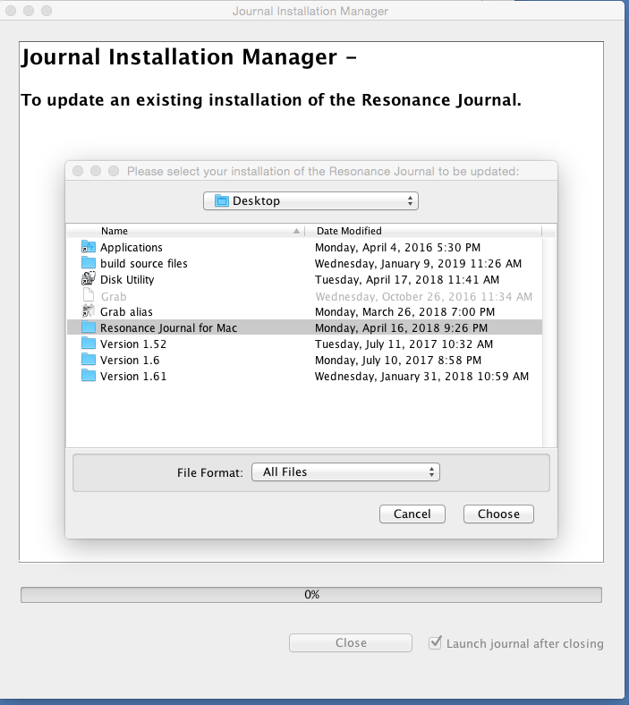The width and height of the screenshot is (629, 705).
Task: Select the Grab alias row name
Action: (x=126, y=311)
